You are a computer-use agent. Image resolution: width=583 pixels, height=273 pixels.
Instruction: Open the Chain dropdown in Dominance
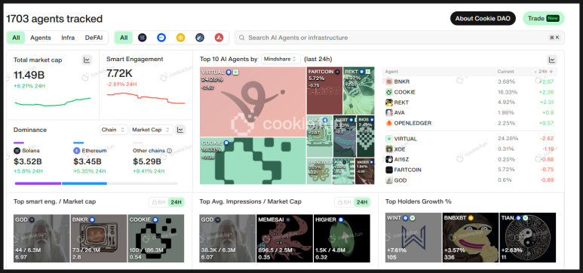pyautogui.click(x=114, y=130)
